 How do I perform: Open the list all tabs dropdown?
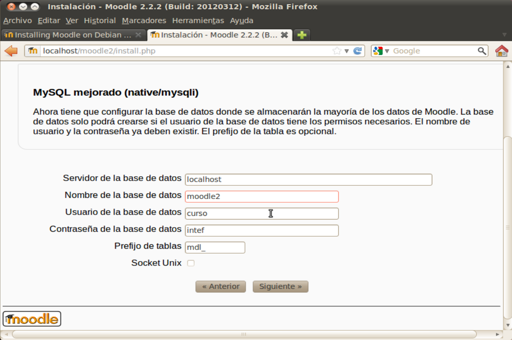tap(504, 35)
